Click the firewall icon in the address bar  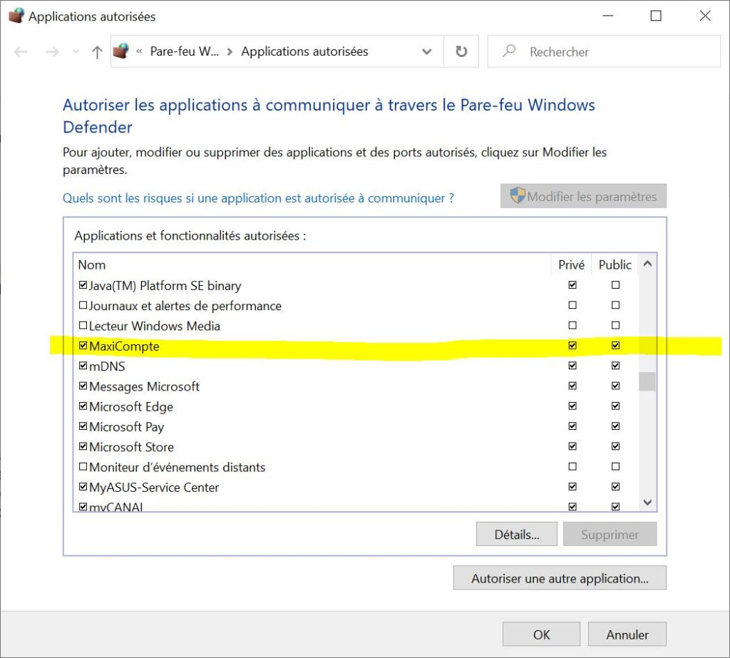[121, 51]
